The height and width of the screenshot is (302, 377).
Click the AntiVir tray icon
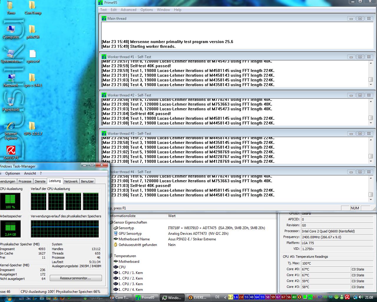tap(347, 297)
